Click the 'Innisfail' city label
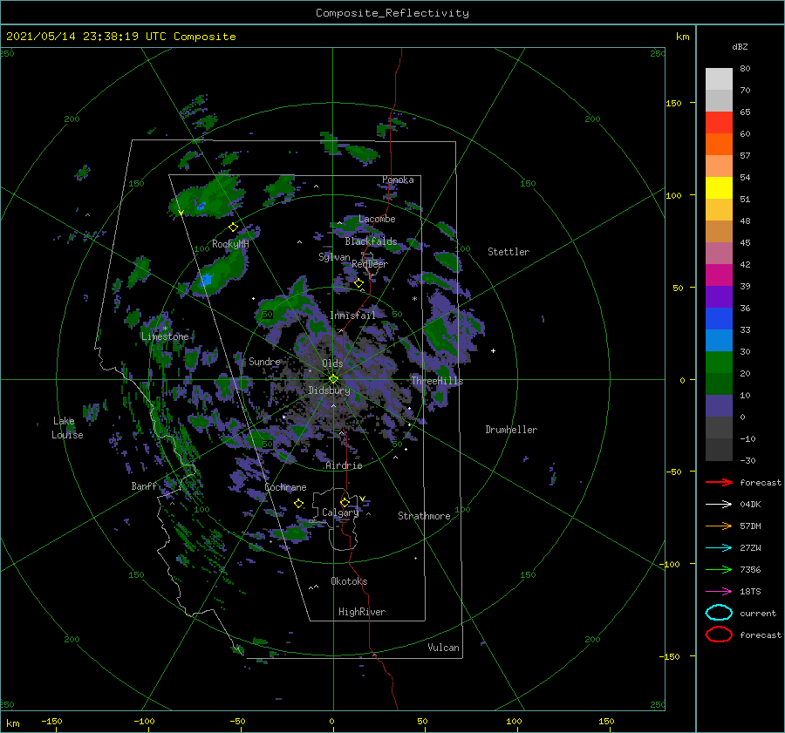Viewport: 785px width, 733px height. pyautogui.click(x=352, y=316)
